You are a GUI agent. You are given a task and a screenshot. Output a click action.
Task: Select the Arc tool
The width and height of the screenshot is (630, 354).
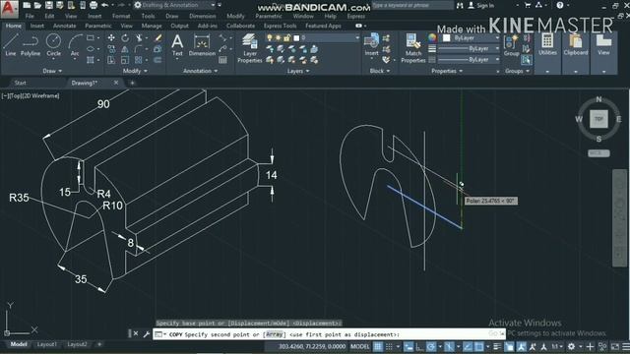pyautogui.click(x=75, y=45)
